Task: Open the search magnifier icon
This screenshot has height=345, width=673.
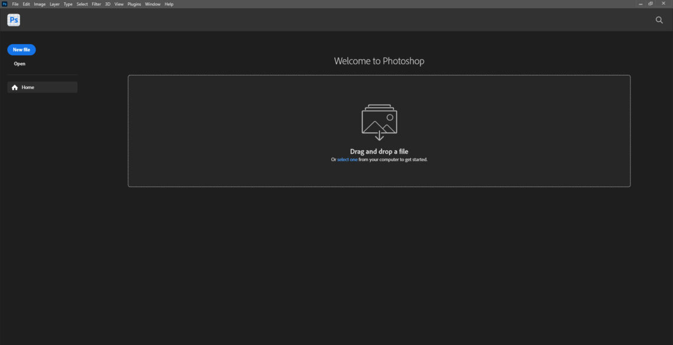Action: (658, 19)
